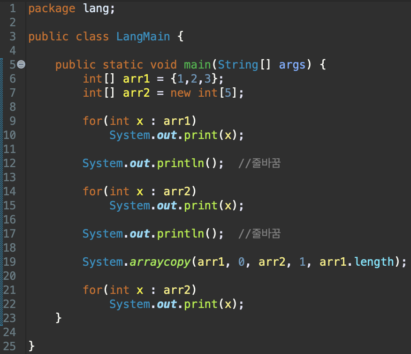Click the 'main' method name

pos(198,64)
